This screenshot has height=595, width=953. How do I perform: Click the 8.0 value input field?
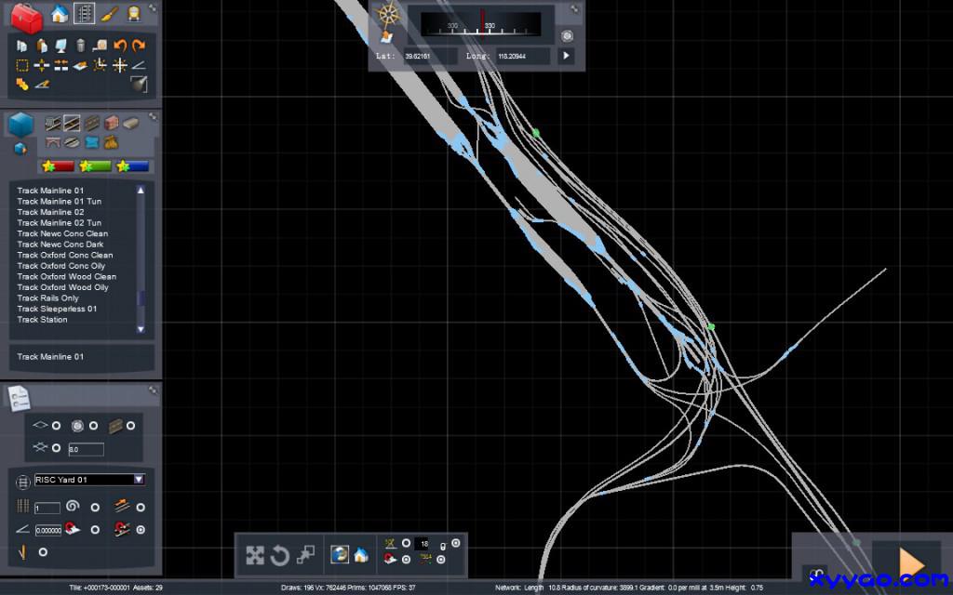tap(86, 449)
